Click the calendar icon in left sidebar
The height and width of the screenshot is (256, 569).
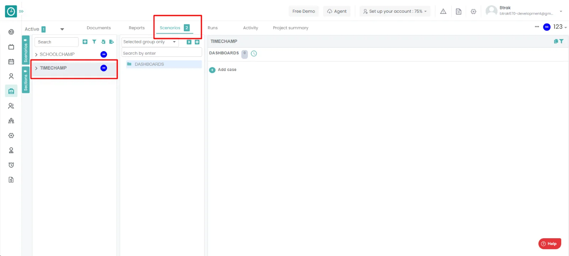pos(11,62)
